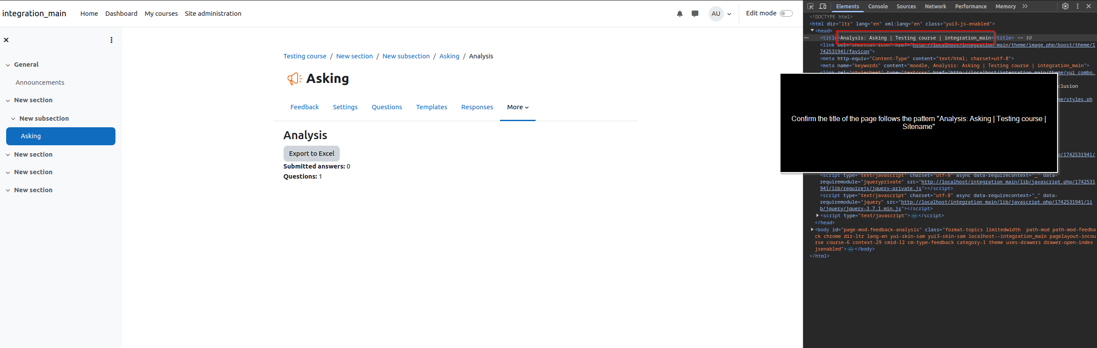The width and height of the screenshot is (1097, 348).
Task: Click the Submitted answers: 0 text
Action: pos(317,166)
